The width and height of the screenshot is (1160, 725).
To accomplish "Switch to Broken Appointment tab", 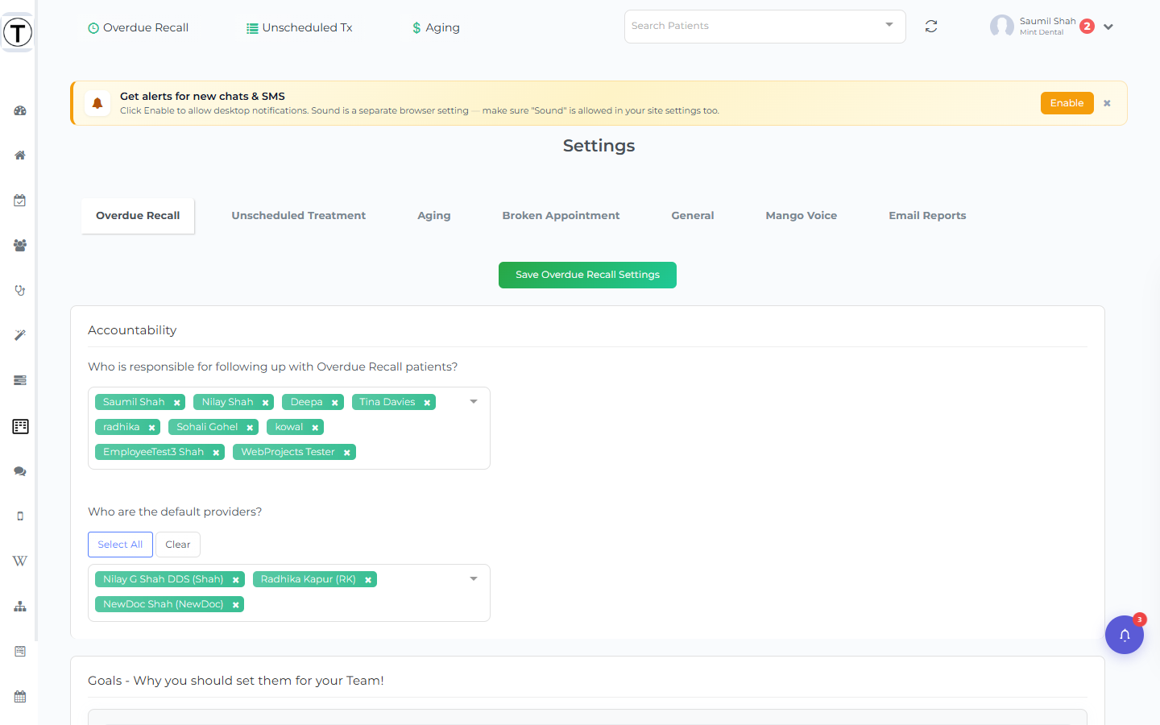I will click(x=561, y=216).
